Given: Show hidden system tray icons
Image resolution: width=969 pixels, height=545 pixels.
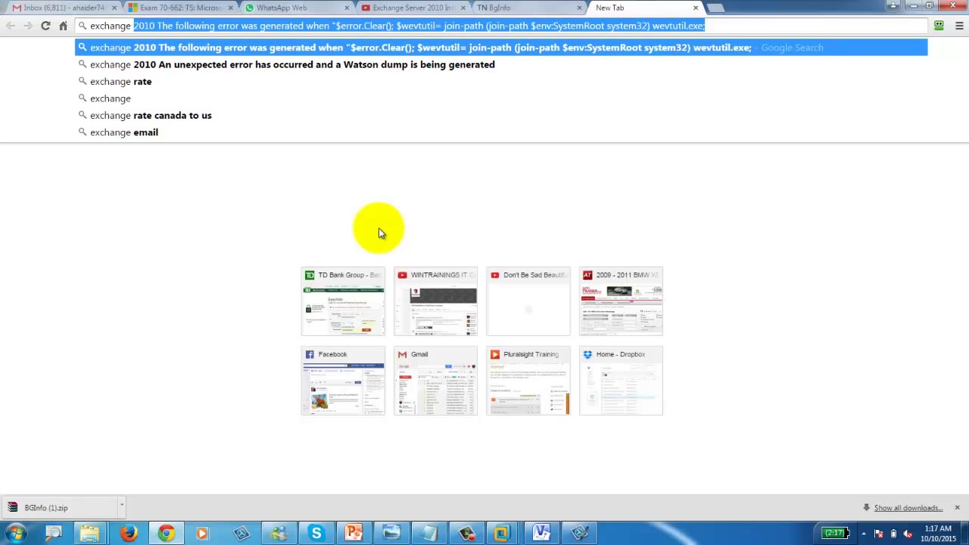Looking at the screenshot, I should point(863,534).
